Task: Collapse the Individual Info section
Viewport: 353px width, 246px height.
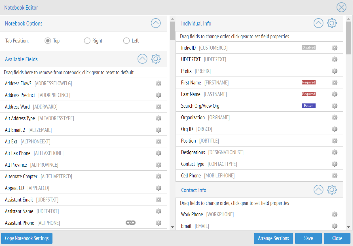Action: [318, 23]
